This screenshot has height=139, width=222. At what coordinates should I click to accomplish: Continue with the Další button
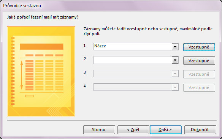166,130
